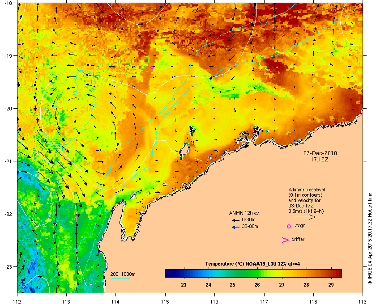Click the colorbar tick label 28

306,285
